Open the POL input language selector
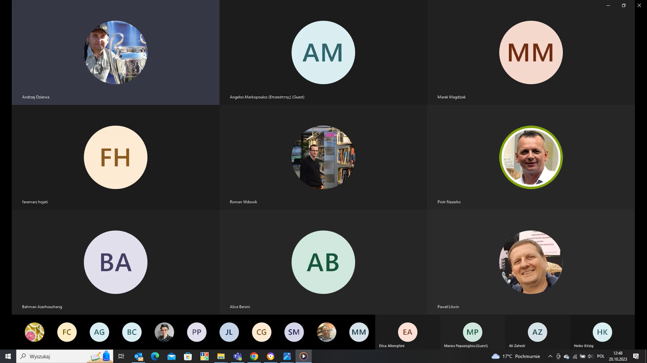Viewport: 647px width, 363px height. 600,356
